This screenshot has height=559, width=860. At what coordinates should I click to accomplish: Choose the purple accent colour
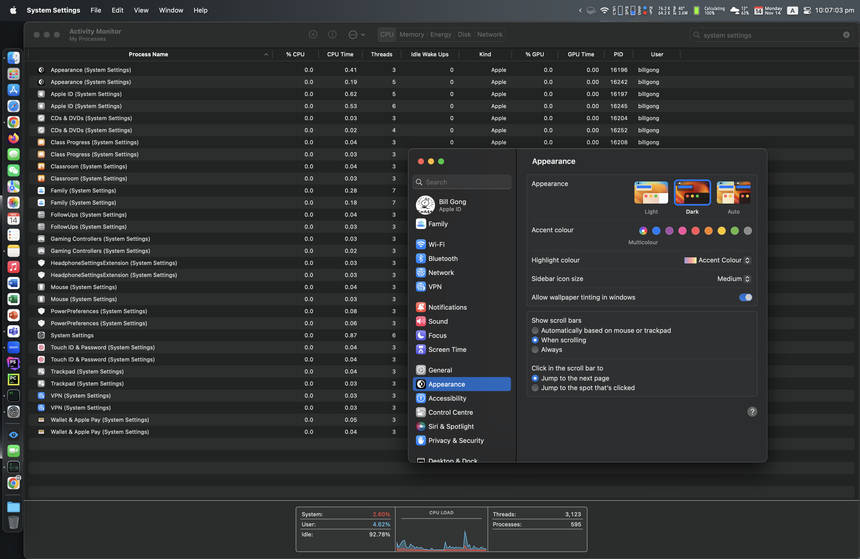coord(669,231)
